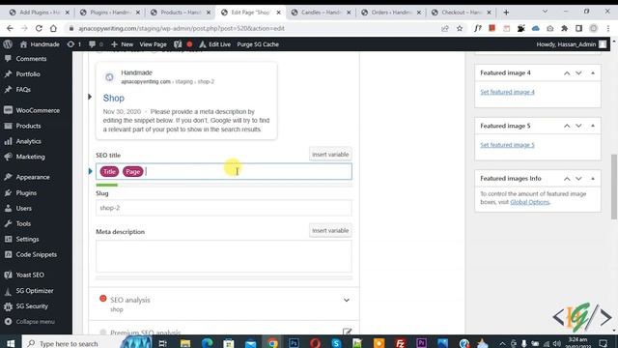
Task: Collapse the Featured images Info panel
Action: (593, 179)
